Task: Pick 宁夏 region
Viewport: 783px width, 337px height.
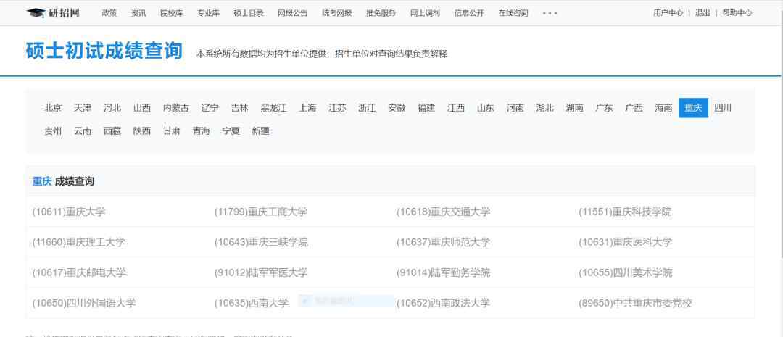Action: pos(231,131)
